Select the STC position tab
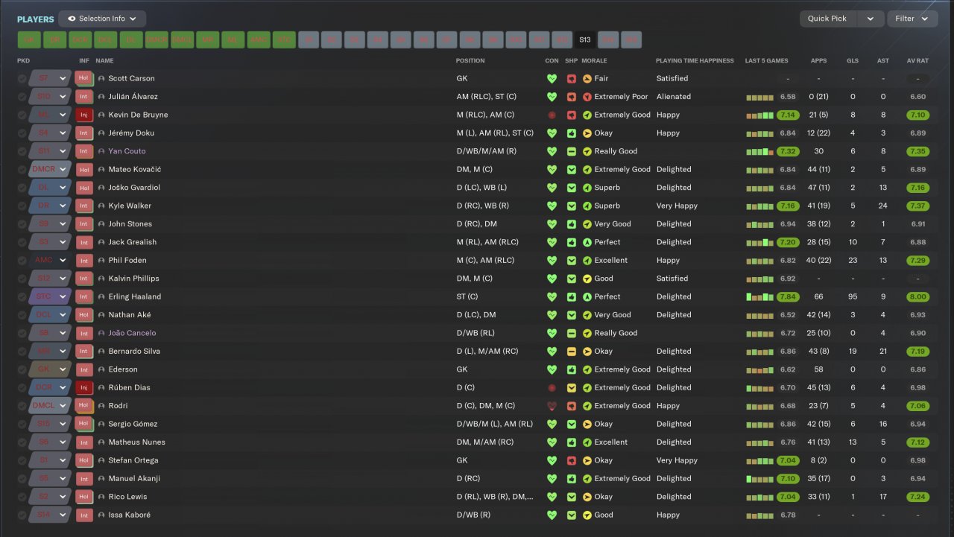The height and width of the screenshot is (537, 954). [x=284, y=40]
